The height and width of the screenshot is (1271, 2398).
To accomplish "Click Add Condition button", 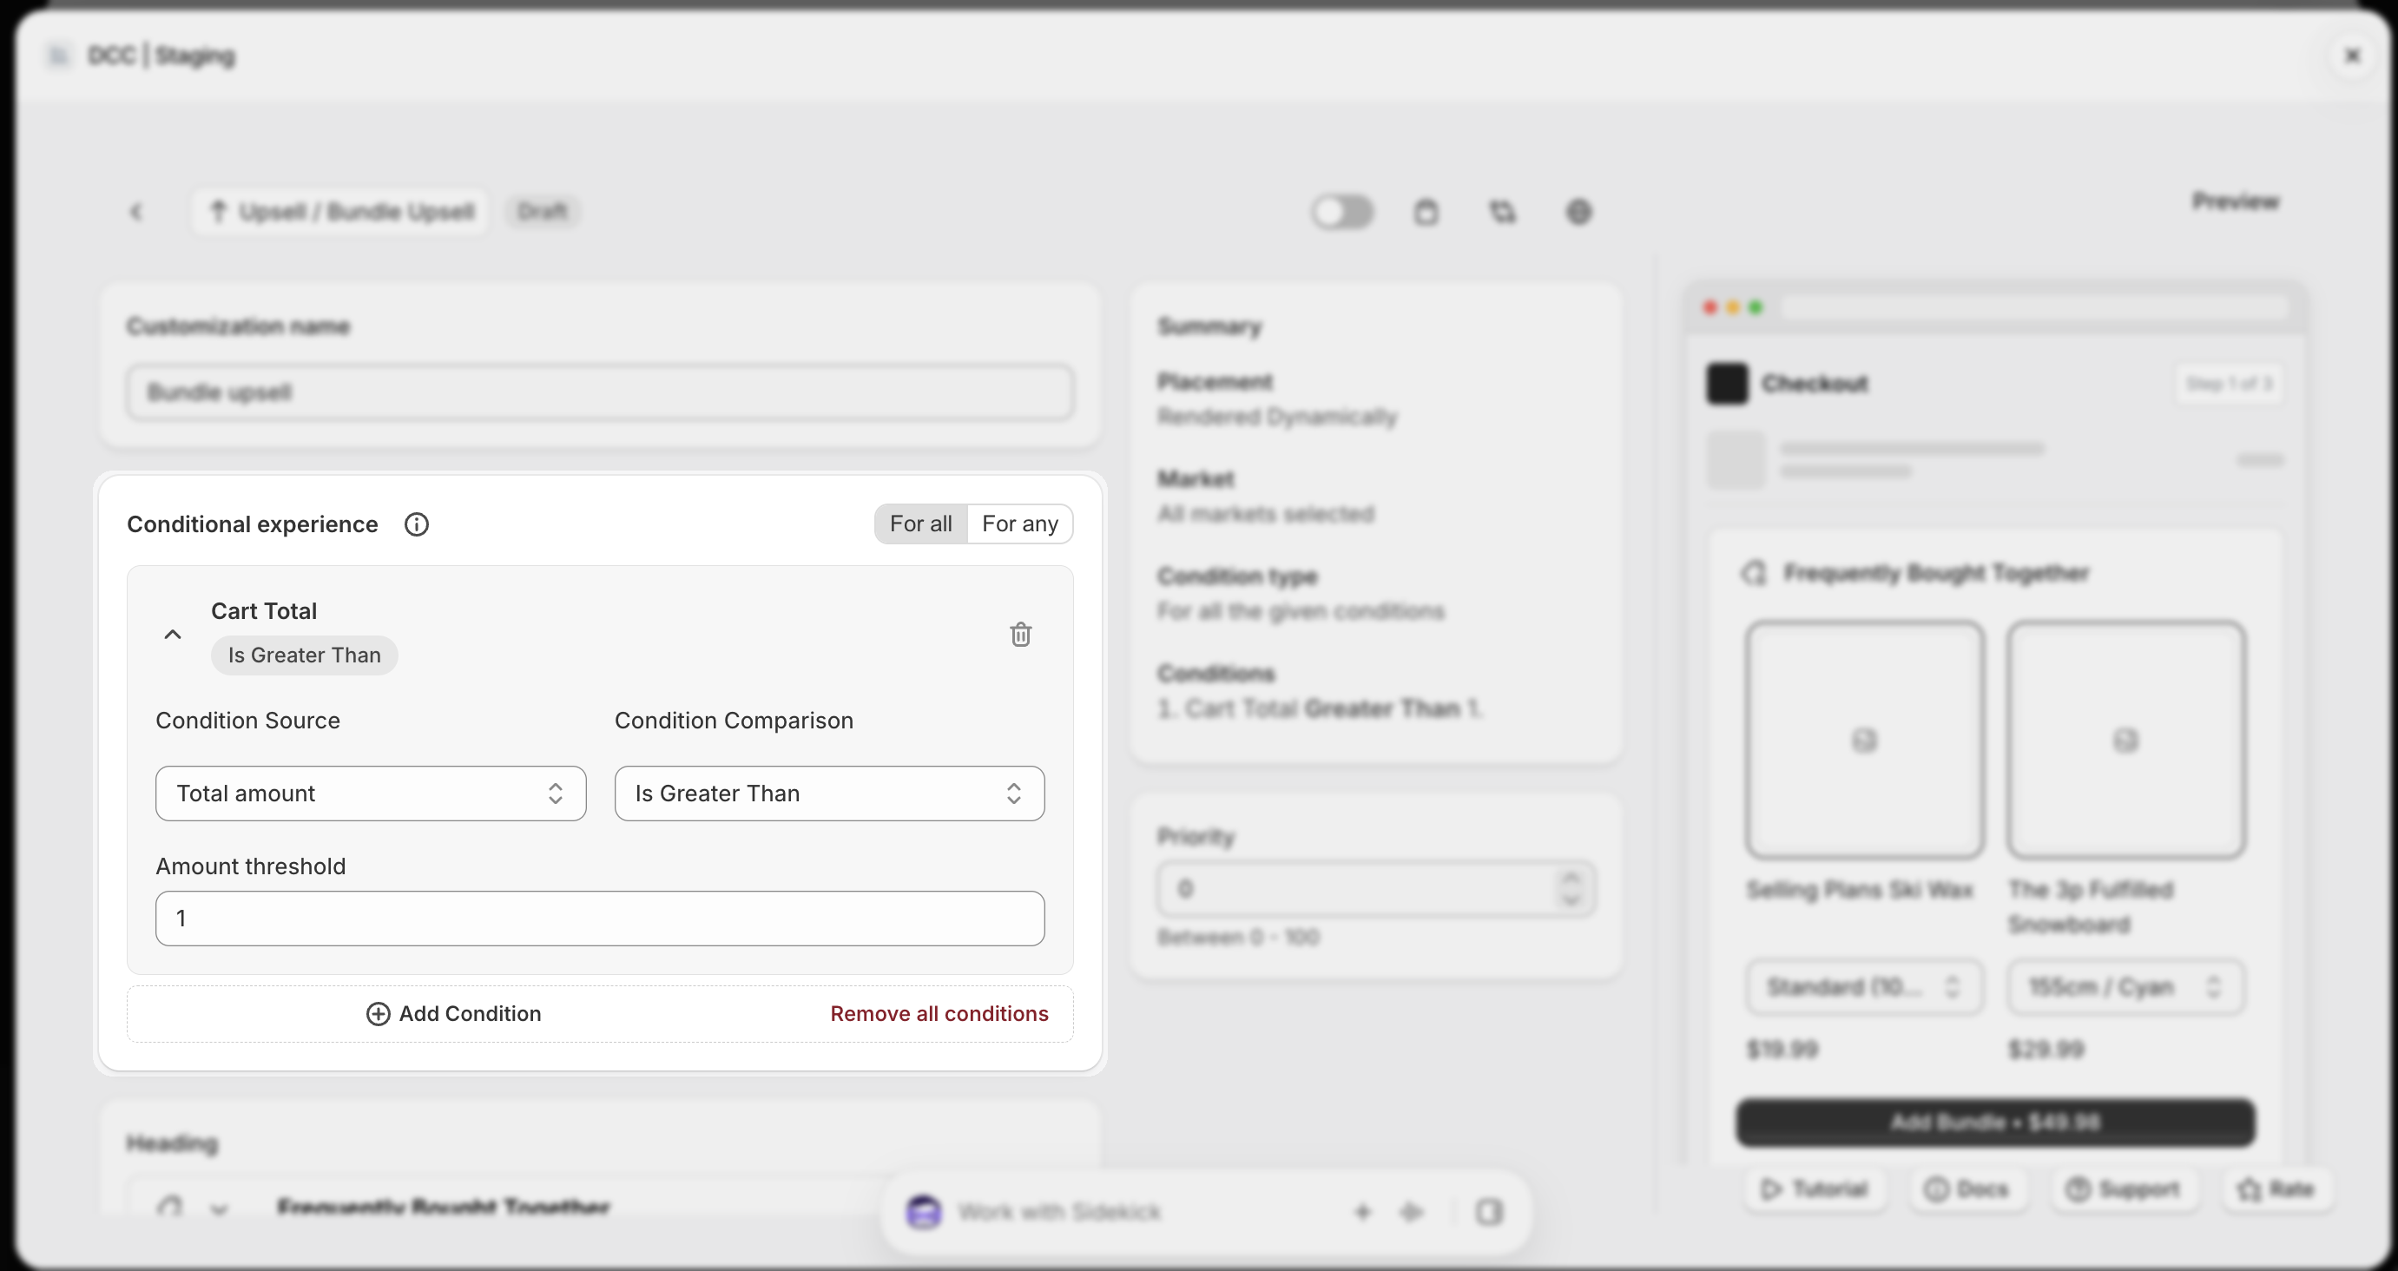I will click(x=453, y=1013).
